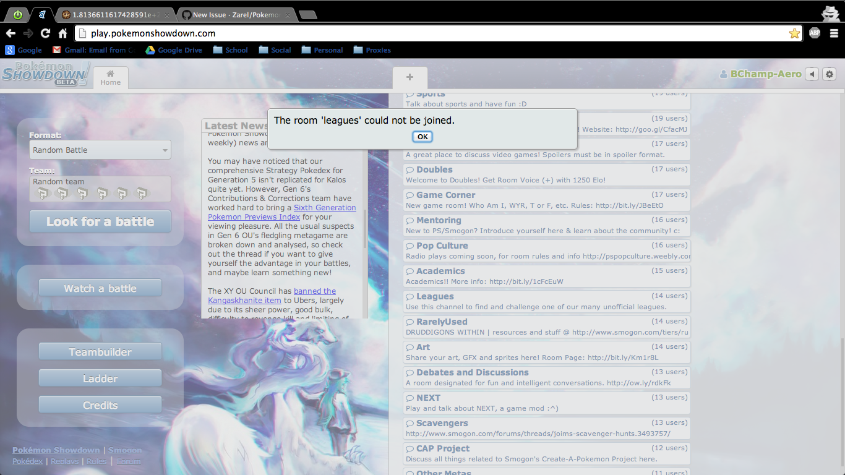
Task: Open the Adblock Plus extension icon
Action: [815, 33]
